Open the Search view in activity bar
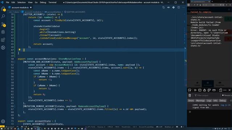232x130 pixels. [x=3, y=16]
